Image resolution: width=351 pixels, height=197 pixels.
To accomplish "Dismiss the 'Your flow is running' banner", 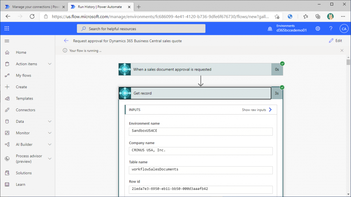I will pos(342,51).
